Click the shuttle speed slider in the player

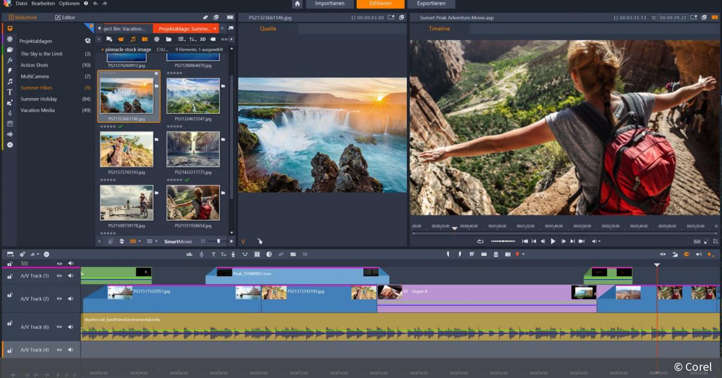point(503,241)
